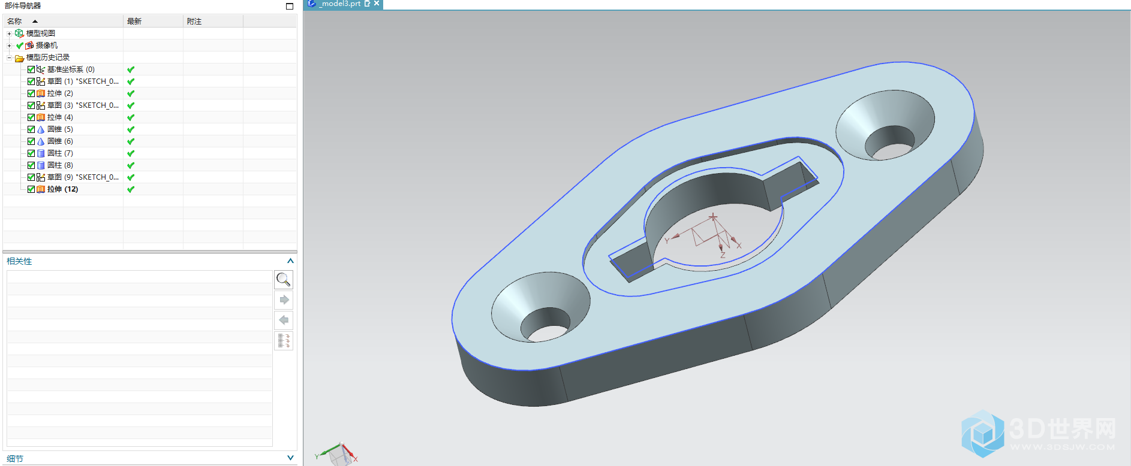
Task: Uncheck the 草图 (1) checkbox
Action: (x=31, y=81)
